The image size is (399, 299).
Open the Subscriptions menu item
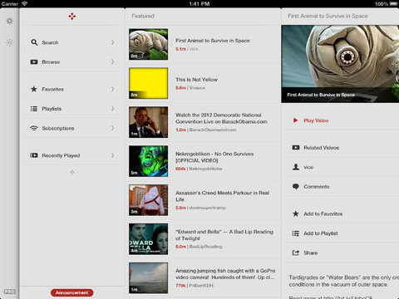[72, 128]
